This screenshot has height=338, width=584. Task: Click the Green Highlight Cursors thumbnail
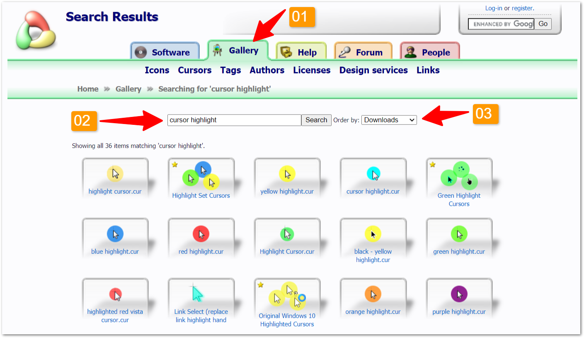click(x=459, y=176)
